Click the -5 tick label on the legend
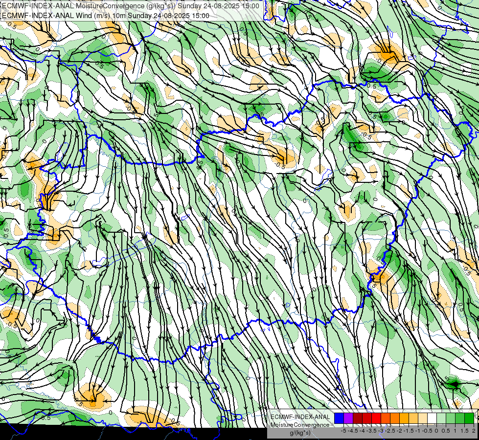This screenshot has height=440, width=479. pos(343,431)
